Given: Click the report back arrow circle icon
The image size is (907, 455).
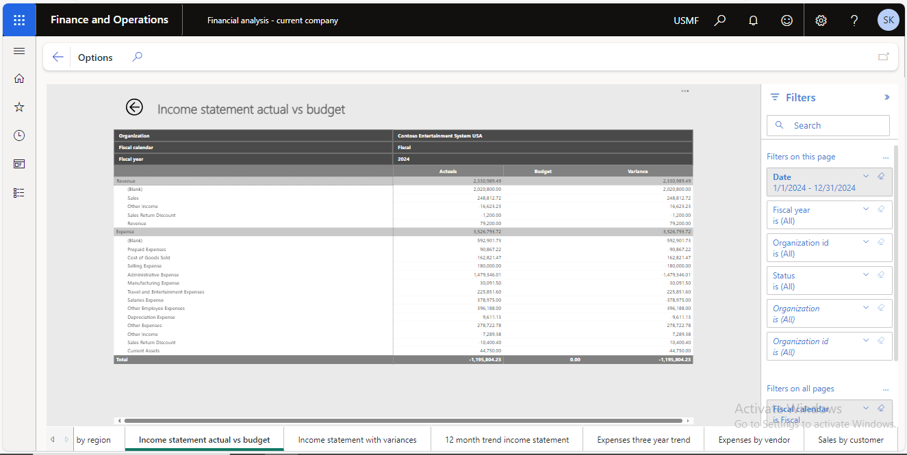Looking at the screenshot, I should click(134, 107).
